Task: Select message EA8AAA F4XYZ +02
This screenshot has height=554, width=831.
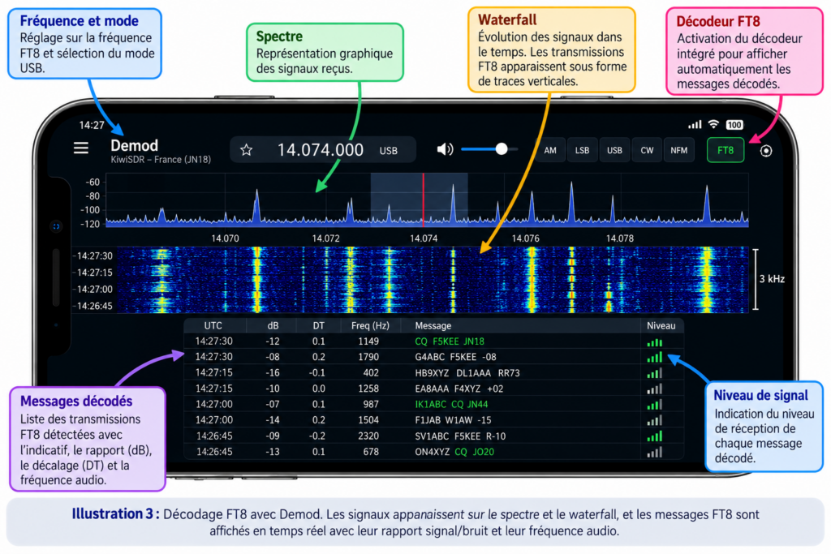Action: coord(459,389)
